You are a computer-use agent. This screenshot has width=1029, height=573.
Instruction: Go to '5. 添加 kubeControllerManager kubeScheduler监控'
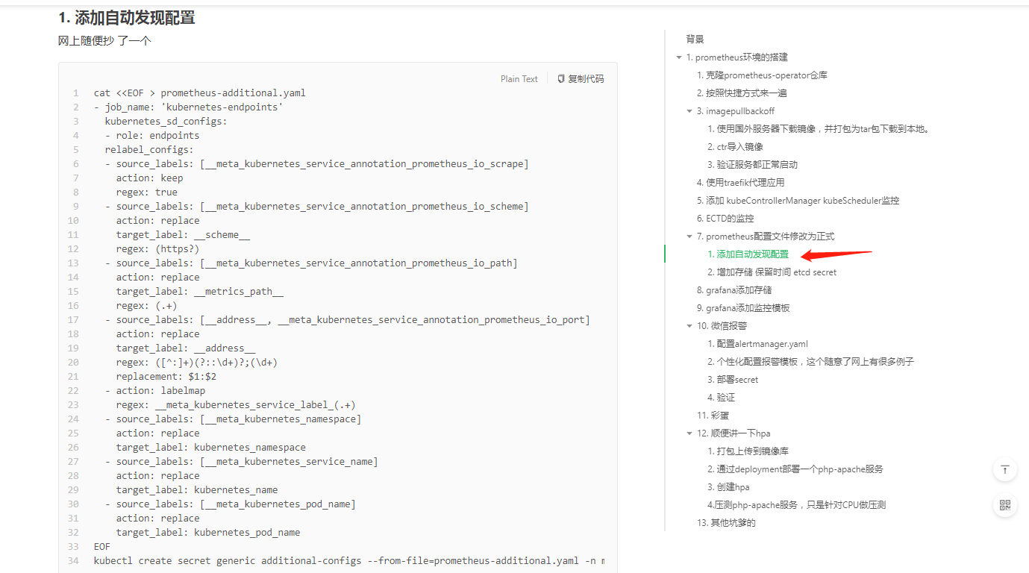(x=798, y=201)
